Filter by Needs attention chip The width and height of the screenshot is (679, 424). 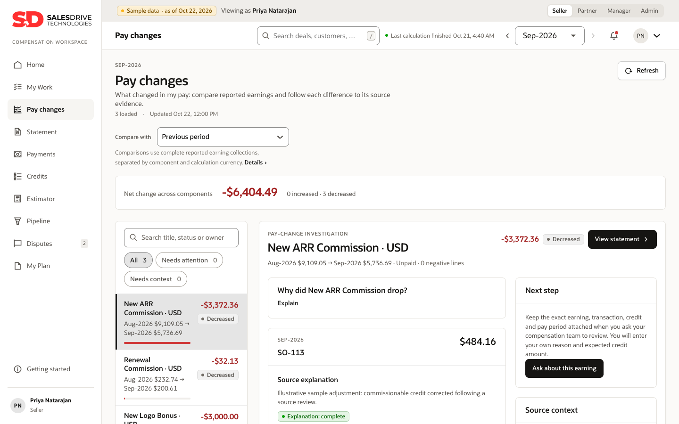point(189,260)
